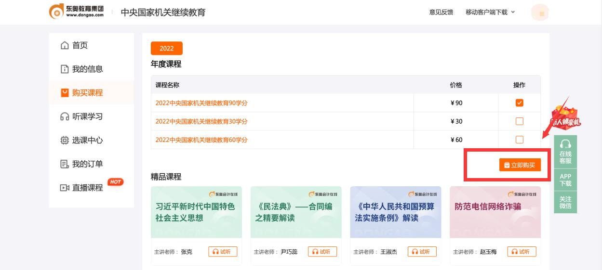Expand the 移动客户端下载 dropdown
The image size is (602, 270).
490,12
